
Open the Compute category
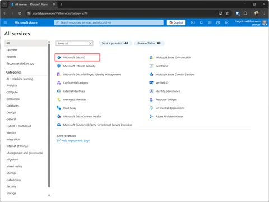pos(12,92)
